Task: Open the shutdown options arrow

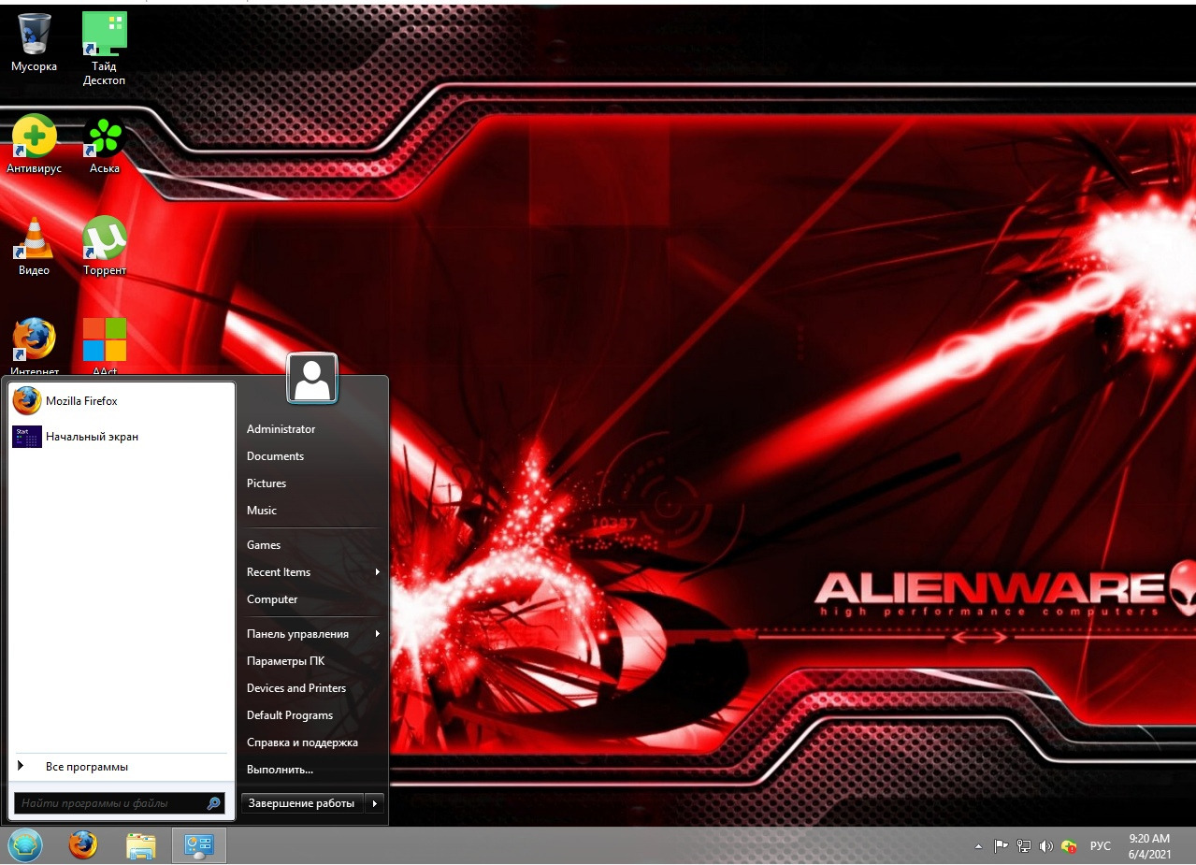Action: 374,803
